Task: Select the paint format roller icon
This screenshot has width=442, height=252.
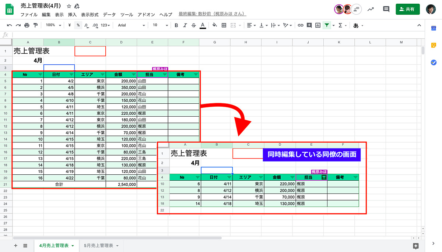Action: click(35, 25)
